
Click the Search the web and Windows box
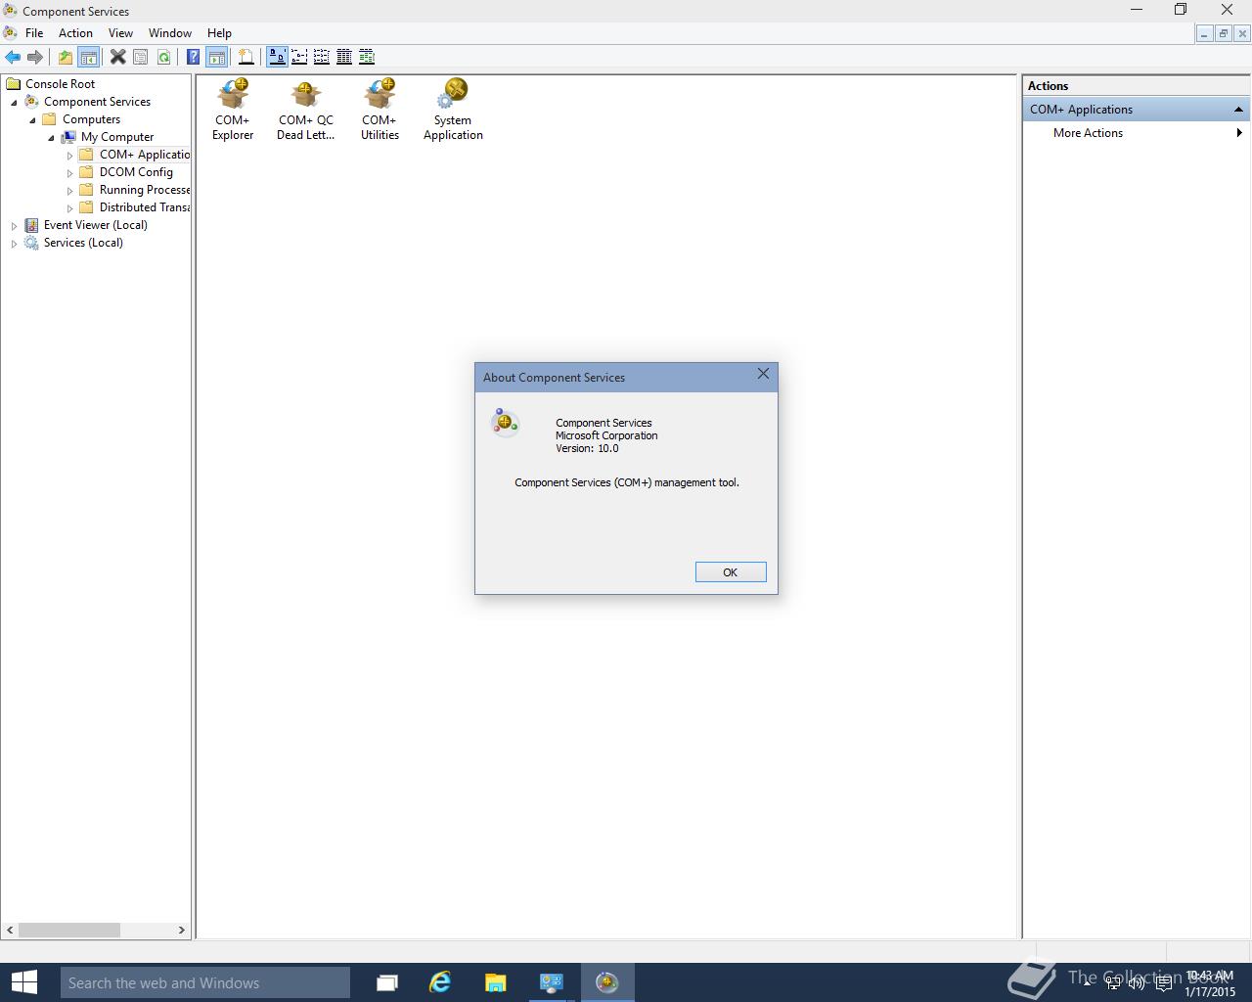coord(204,982)
